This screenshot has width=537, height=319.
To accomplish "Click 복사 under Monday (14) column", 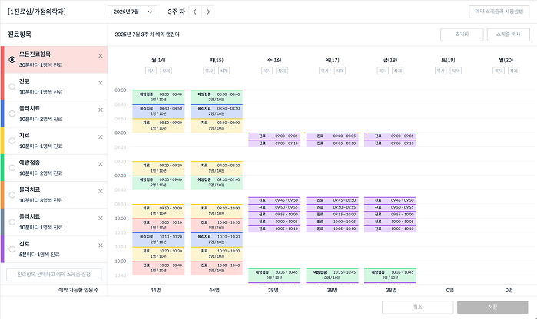I will 151,71.
